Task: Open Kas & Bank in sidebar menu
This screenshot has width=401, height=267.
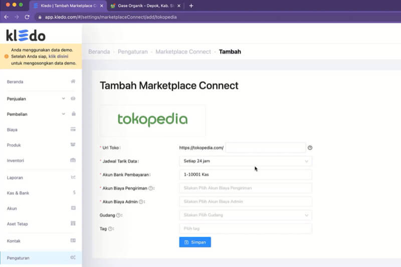Action: click(41, 193)
